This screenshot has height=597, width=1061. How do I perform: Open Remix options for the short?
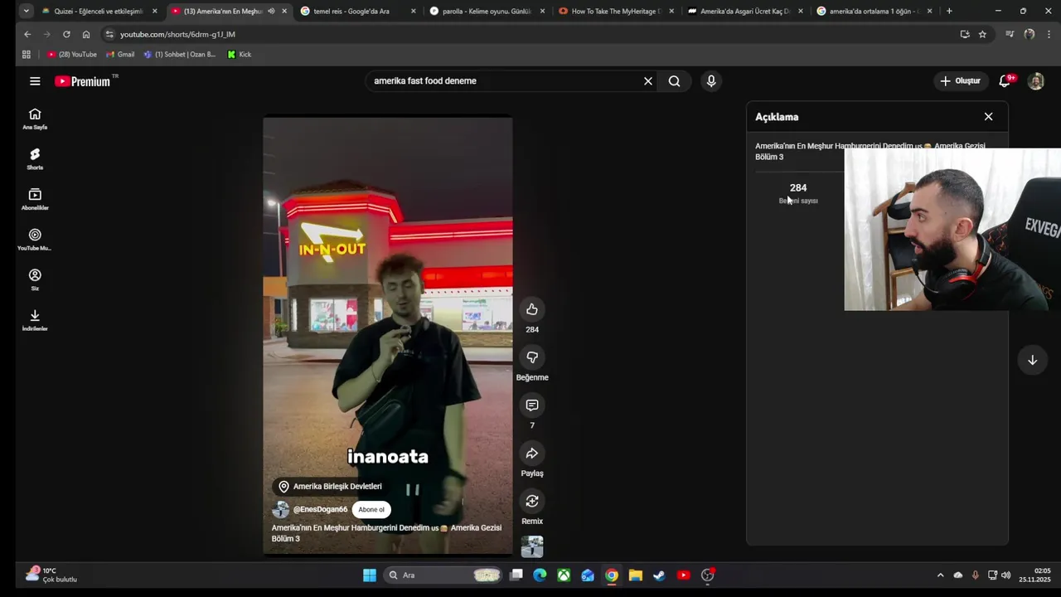point(532,501)
